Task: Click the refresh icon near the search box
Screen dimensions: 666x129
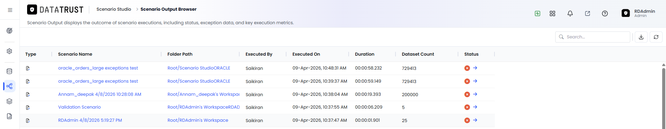Action: point(656,37)
